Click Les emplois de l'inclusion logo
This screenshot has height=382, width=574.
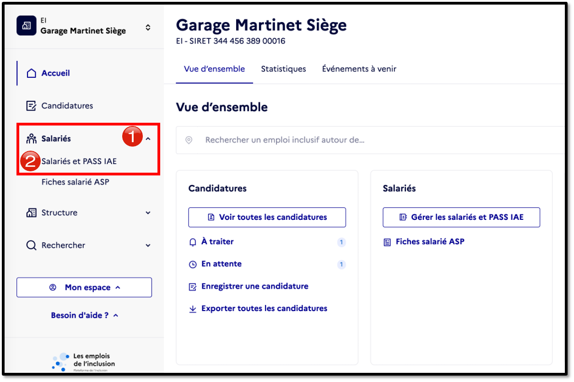click(x=83, y=362)
